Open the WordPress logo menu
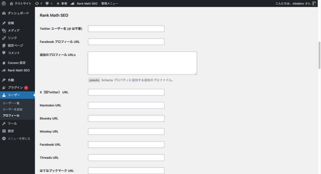Viewport: 321px width, 174px height. tap(4, 3)
